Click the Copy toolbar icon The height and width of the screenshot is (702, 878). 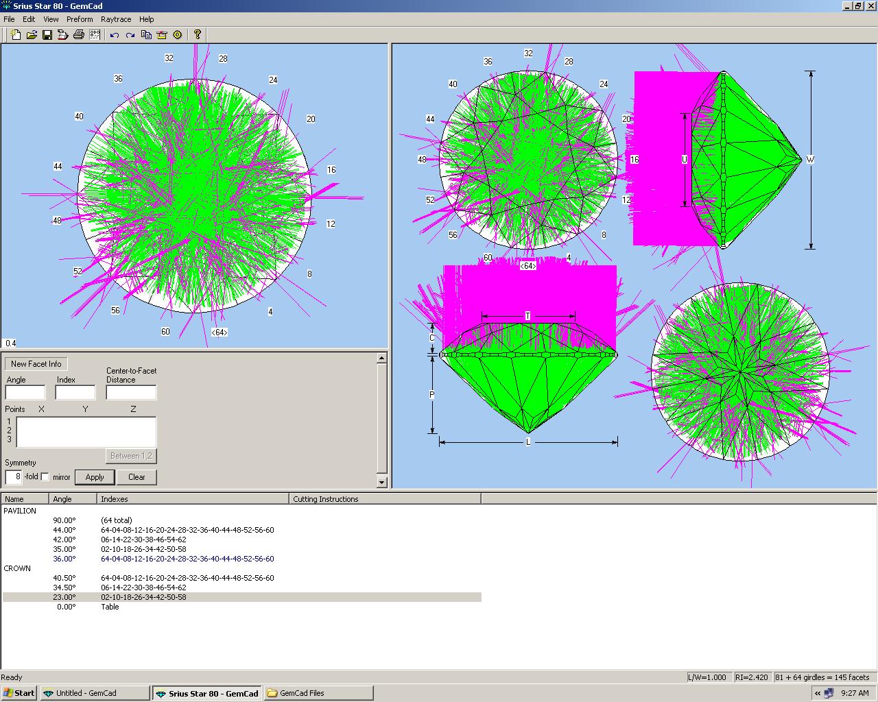point(146,34)
